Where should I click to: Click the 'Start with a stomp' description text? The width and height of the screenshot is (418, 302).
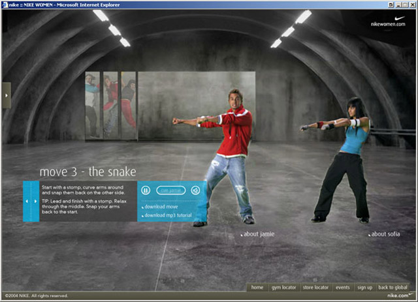coord(83,190)
